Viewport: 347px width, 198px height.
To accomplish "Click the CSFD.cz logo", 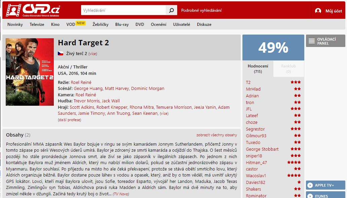I will pos(33,10).
